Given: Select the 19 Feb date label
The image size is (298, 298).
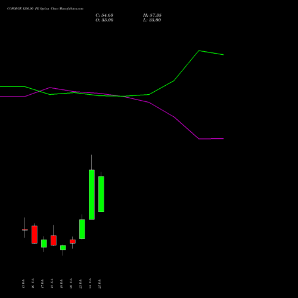Looking at the screenshot, I should [x=61, y=284].
